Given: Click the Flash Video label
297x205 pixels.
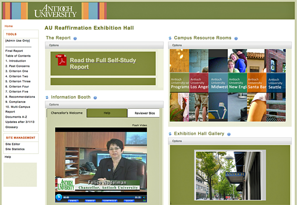Looking at the screenshot, I should [x=139, y=125].
